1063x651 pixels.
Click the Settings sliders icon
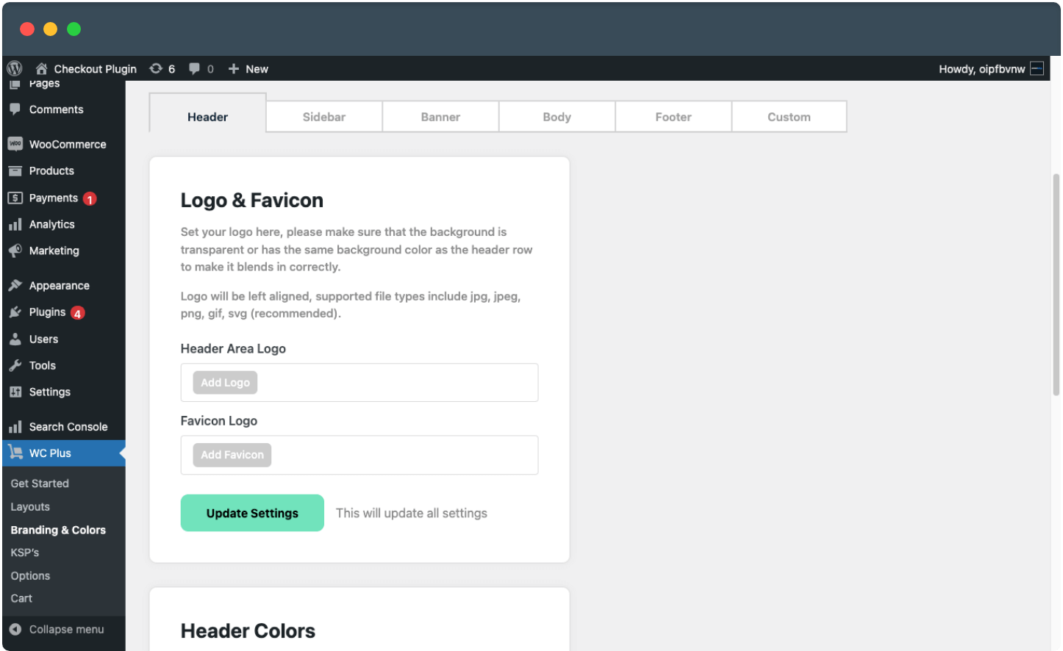tap(15, 392)
